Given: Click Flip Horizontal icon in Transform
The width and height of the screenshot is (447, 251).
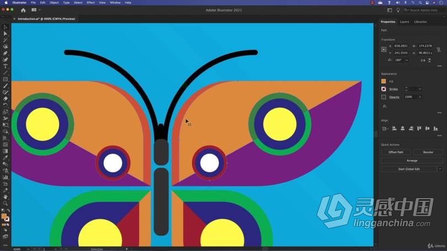Looking at the screenshot, I should 423,60.
